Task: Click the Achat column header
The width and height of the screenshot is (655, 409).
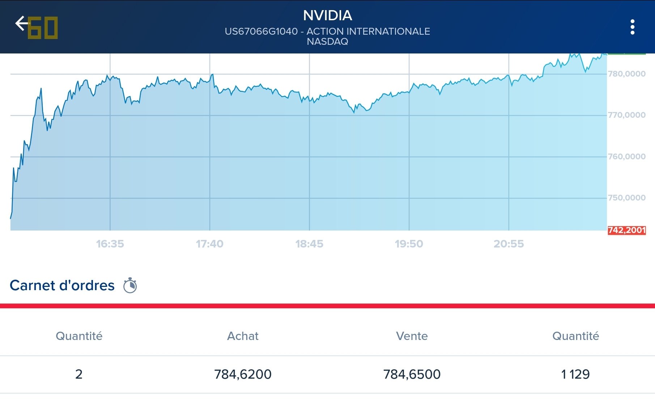Action: tap(243, 336)
